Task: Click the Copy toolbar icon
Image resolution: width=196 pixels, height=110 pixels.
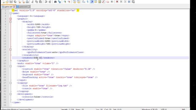Action: pyautogui.click(x=36, y=2)
